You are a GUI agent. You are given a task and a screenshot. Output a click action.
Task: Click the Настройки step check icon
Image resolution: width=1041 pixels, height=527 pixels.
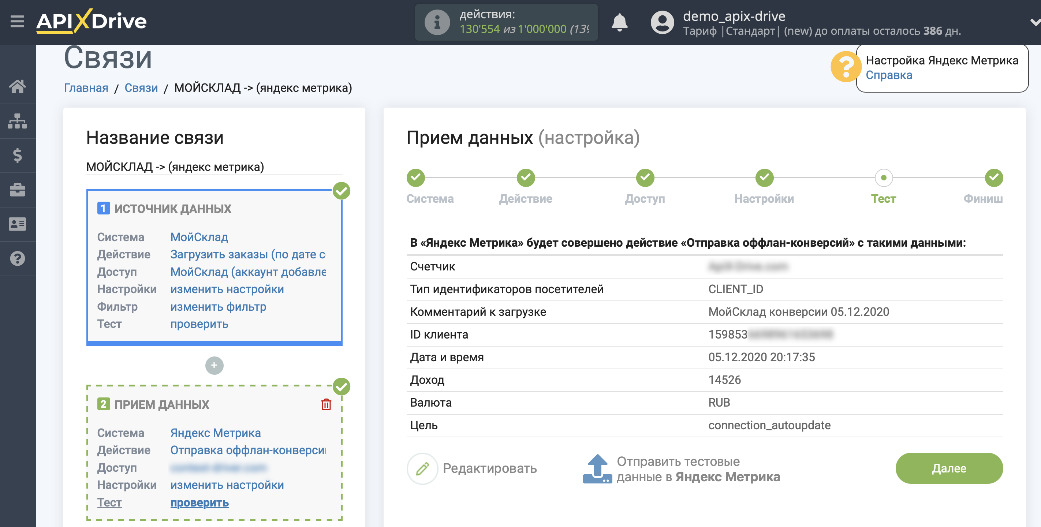click(x=764, y=177)
